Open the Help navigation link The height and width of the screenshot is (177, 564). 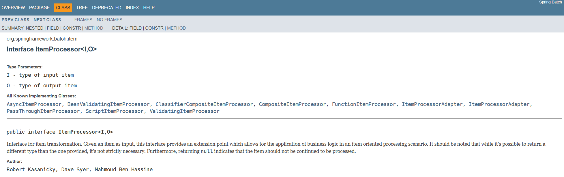pos(149,8)
